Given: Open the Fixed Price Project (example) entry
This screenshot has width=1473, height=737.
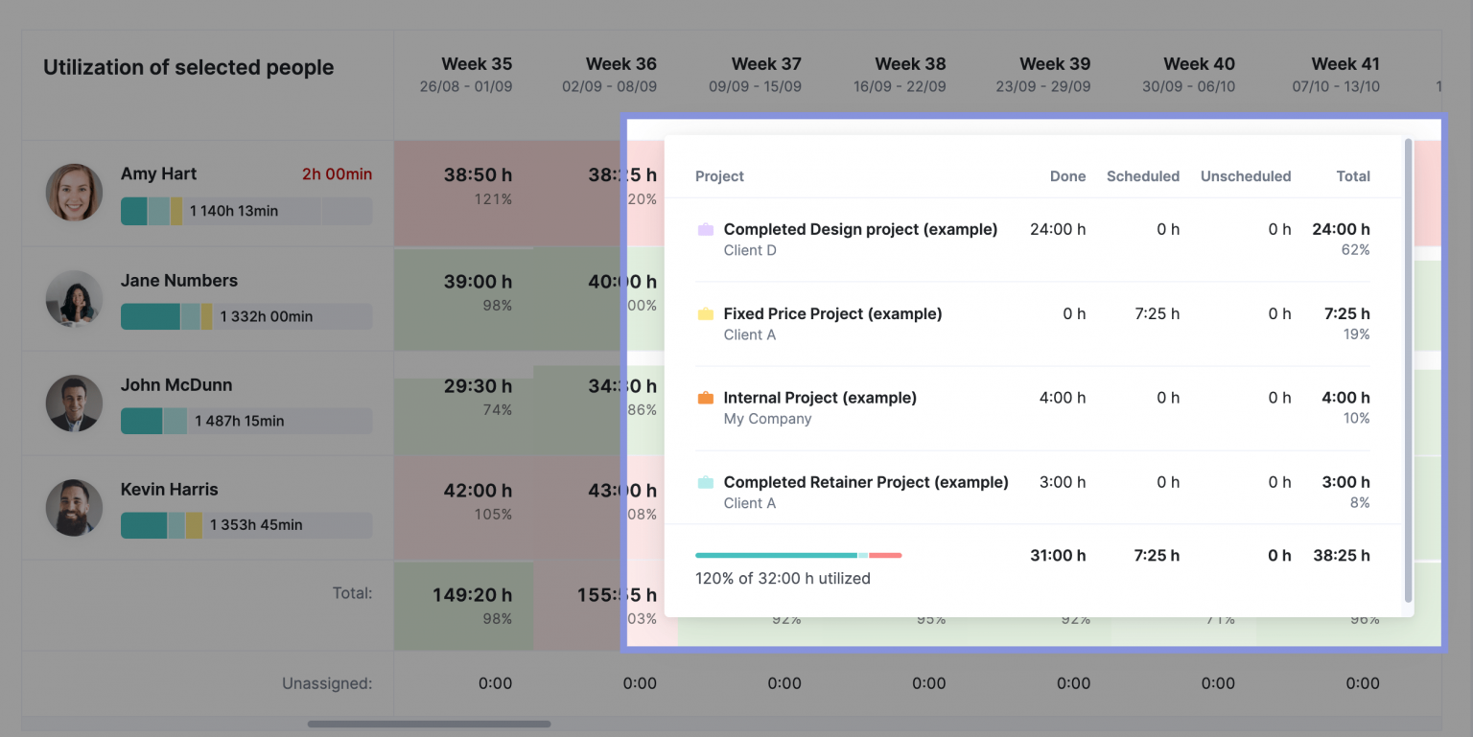Looking at the screenshot, I should (832, 313).
